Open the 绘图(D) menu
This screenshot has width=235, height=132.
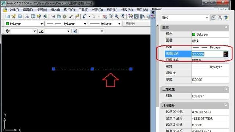click(x=97, y=10)
